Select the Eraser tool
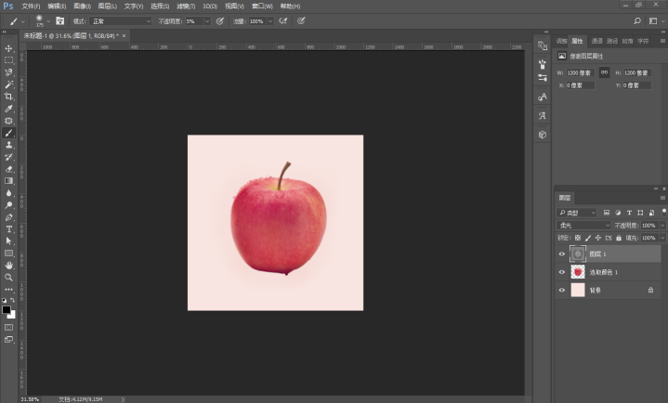 click(x=8, y=169)
